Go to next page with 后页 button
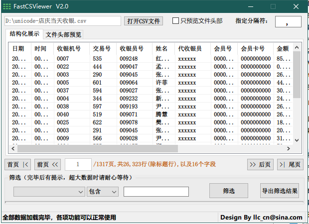 click(260, 164)
